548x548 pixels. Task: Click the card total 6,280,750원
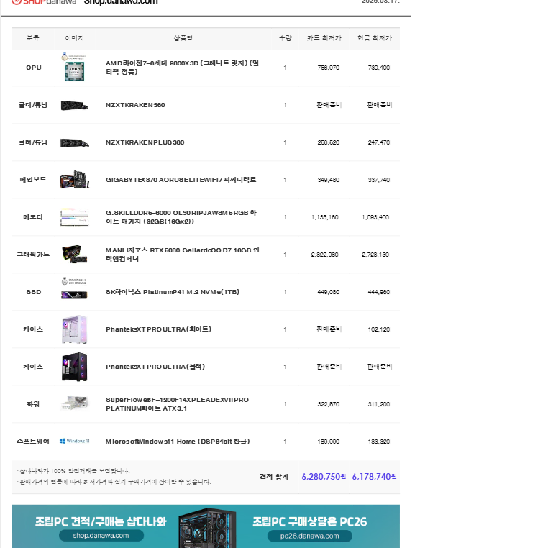324,477
